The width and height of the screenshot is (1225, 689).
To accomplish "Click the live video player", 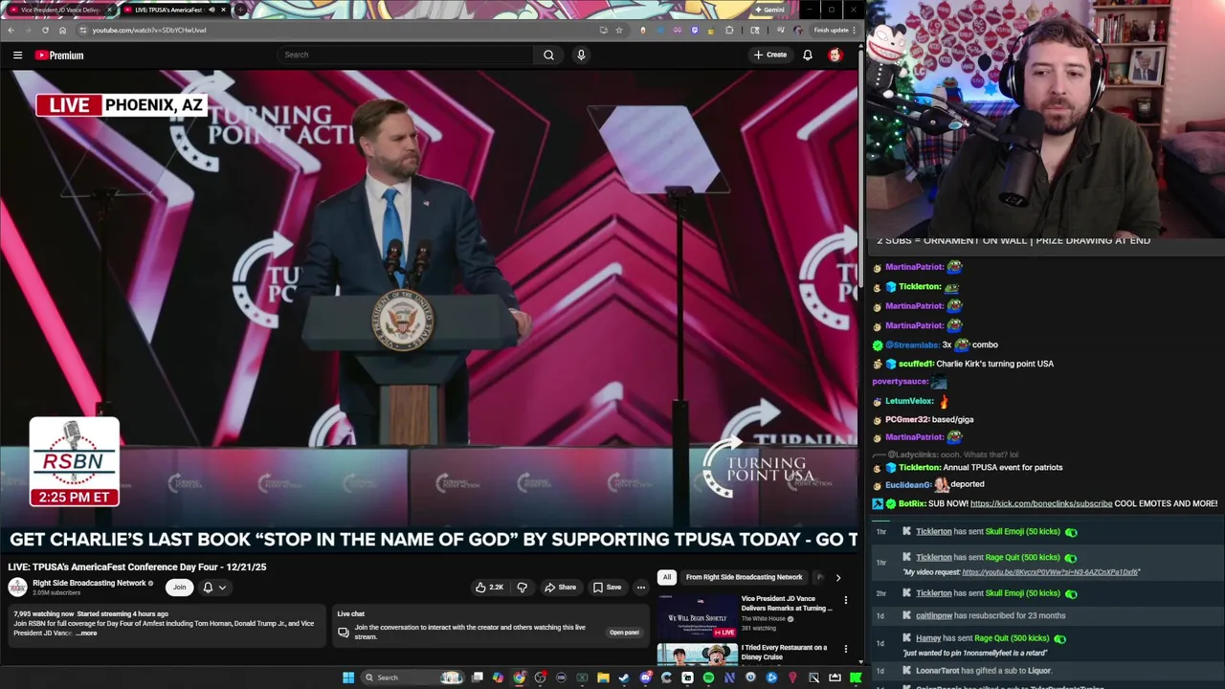I will click(429, 311).
